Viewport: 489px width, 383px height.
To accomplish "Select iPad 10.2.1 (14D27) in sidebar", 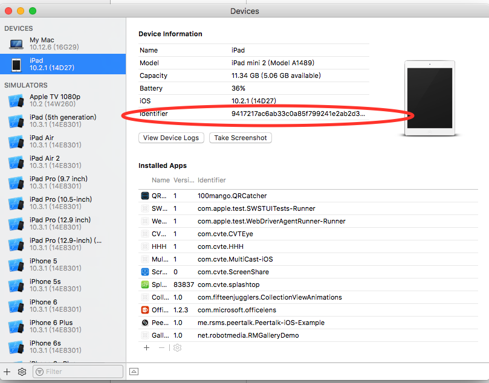I will [x=63, y=64].
